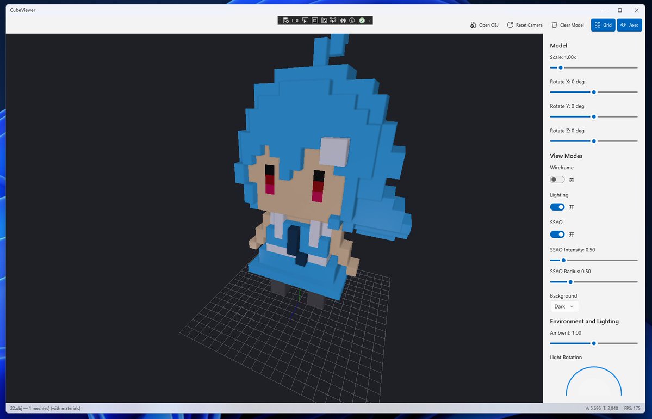652x419 pixels.
Task: Activate the Select Element cursor tool
Action: coord(305,20)
